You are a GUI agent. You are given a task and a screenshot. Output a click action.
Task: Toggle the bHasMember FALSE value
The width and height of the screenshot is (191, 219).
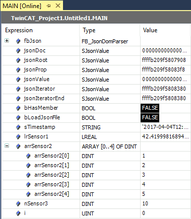coord(150,108)
